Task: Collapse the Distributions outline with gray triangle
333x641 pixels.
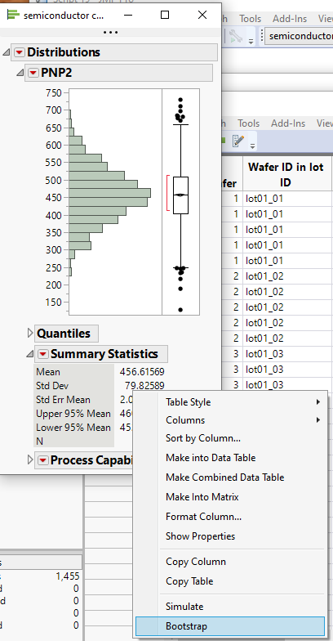Action: (x=7, y=52)
